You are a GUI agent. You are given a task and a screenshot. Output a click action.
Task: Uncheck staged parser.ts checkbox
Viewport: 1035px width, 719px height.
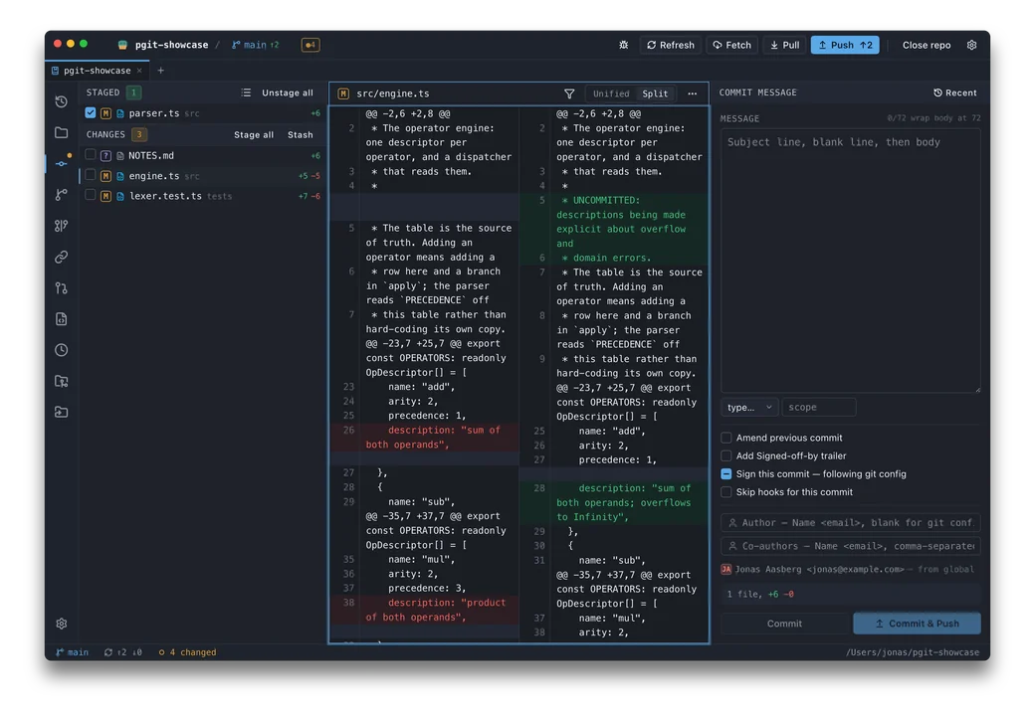tap(91, 112)
